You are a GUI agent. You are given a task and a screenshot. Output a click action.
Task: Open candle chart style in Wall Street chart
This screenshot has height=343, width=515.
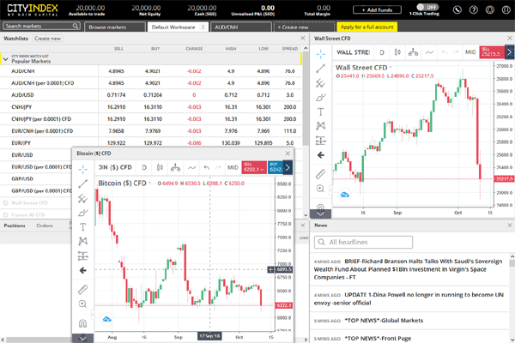[x=397, y=52]
